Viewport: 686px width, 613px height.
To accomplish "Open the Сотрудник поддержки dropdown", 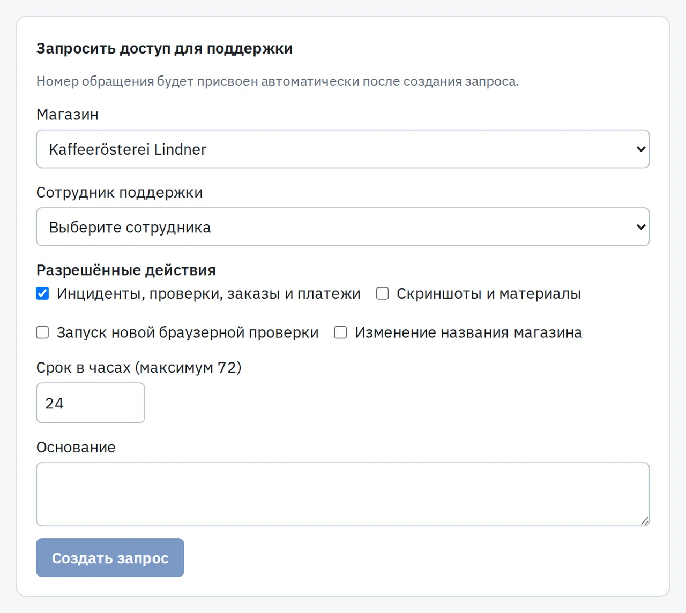I will tap(343, 227).
